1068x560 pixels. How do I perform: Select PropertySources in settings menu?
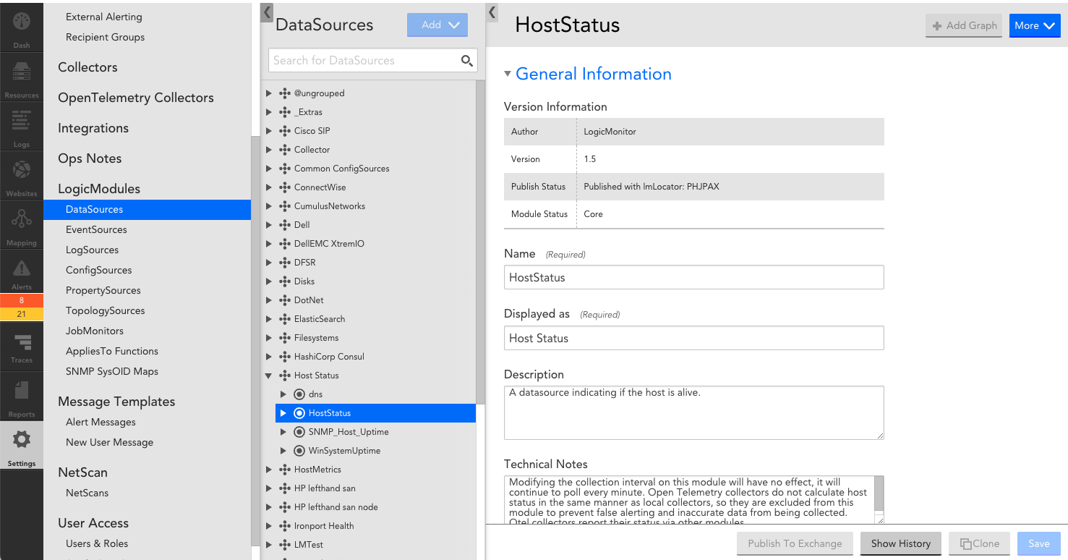tap(103, 290)
